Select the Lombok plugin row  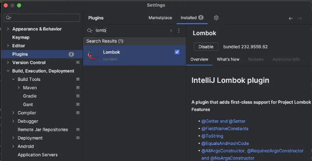[x=134, y=55]
